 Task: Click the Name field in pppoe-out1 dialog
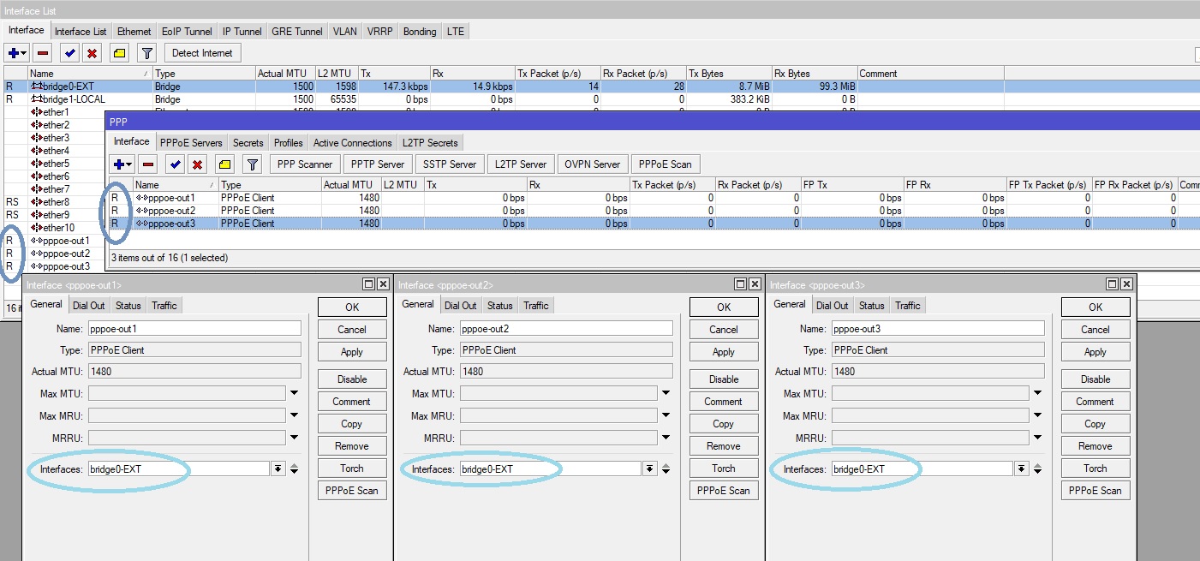(194, 328)
